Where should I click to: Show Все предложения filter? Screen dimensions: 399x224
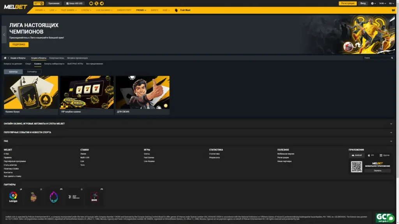tap(94, 64)
